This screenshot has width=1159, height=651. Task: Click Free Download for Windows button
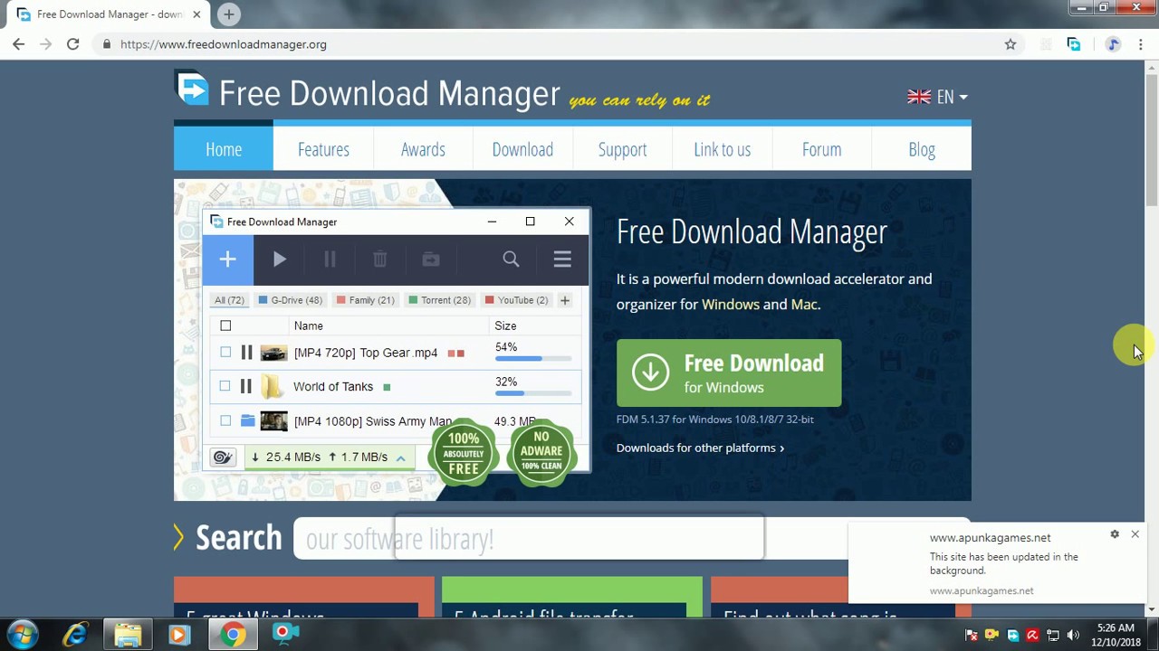click(x=729, y=373)
